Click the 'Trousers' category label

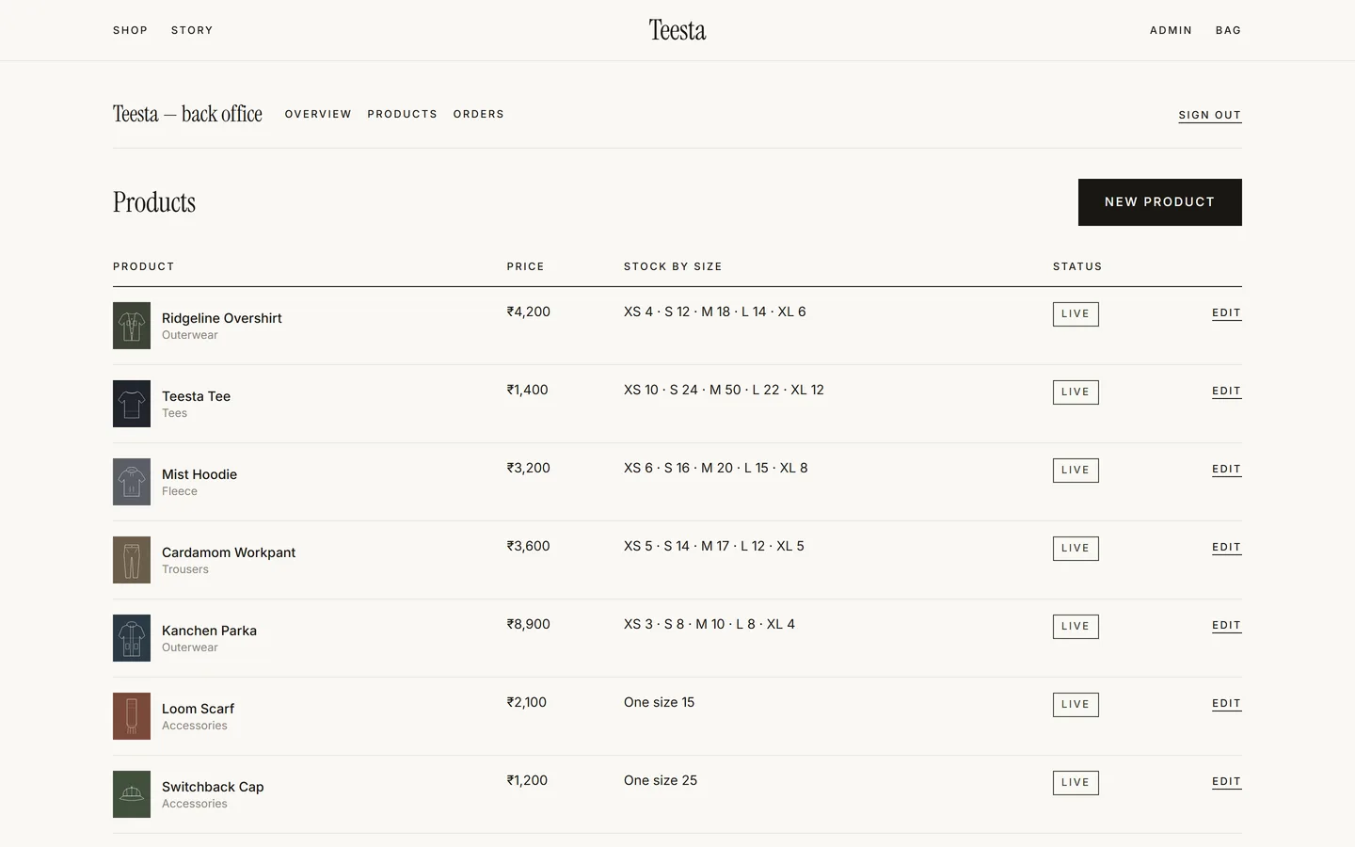click(185, 569)
